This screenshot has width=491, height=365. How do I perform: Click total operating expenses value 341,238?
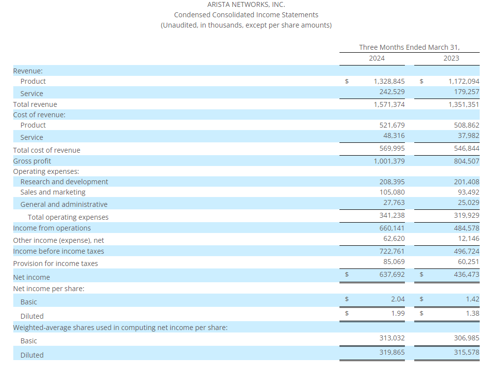pyautogui.click(x=392, y=215)
